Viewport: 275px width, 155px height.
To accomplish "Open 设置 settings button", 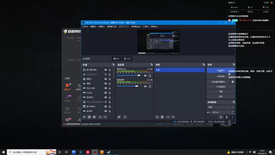I will (x=221, y=92).
